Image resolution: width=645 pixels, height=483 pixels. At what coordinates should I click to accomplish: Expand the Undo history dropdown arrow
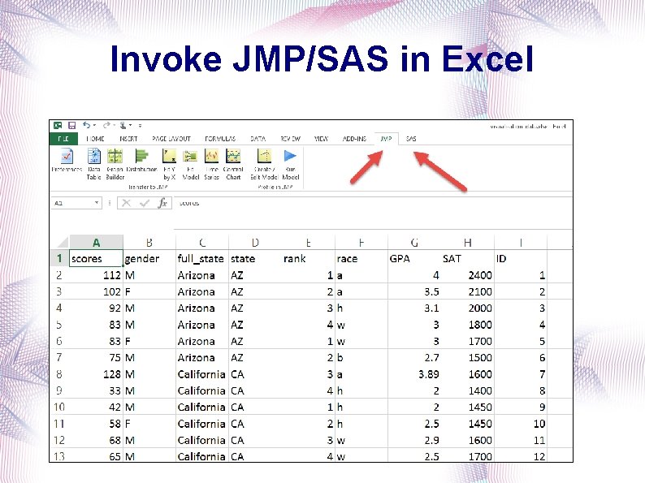[94, 125]
